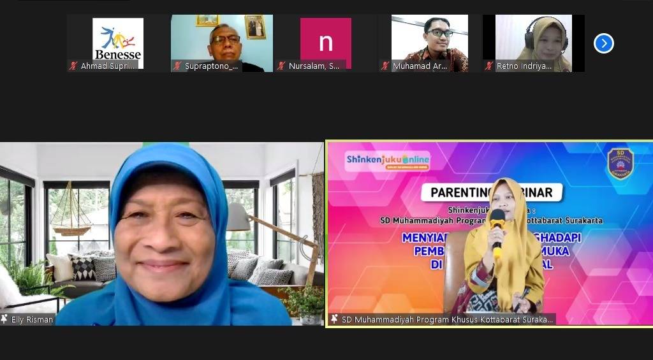Click muted mic icon beside Ahmad Supri

pos(73,66)
